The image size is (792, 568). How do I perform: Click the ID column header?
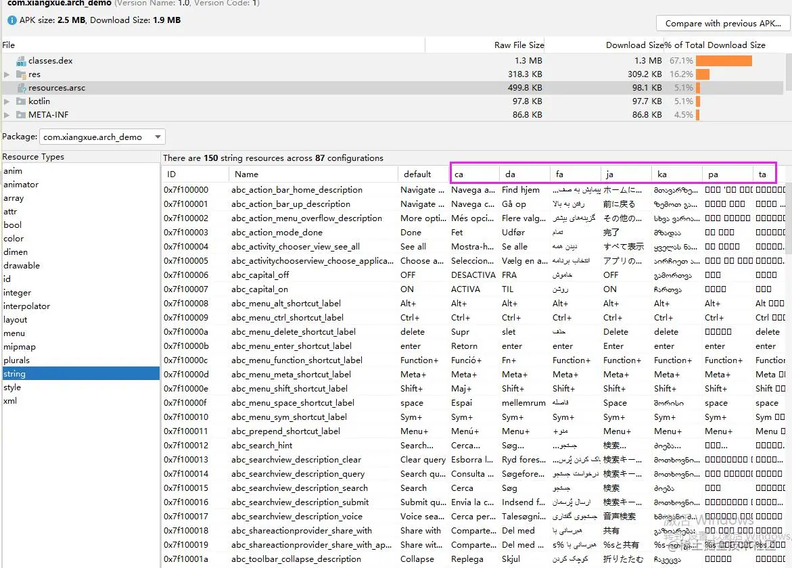(x=195, y=174)
